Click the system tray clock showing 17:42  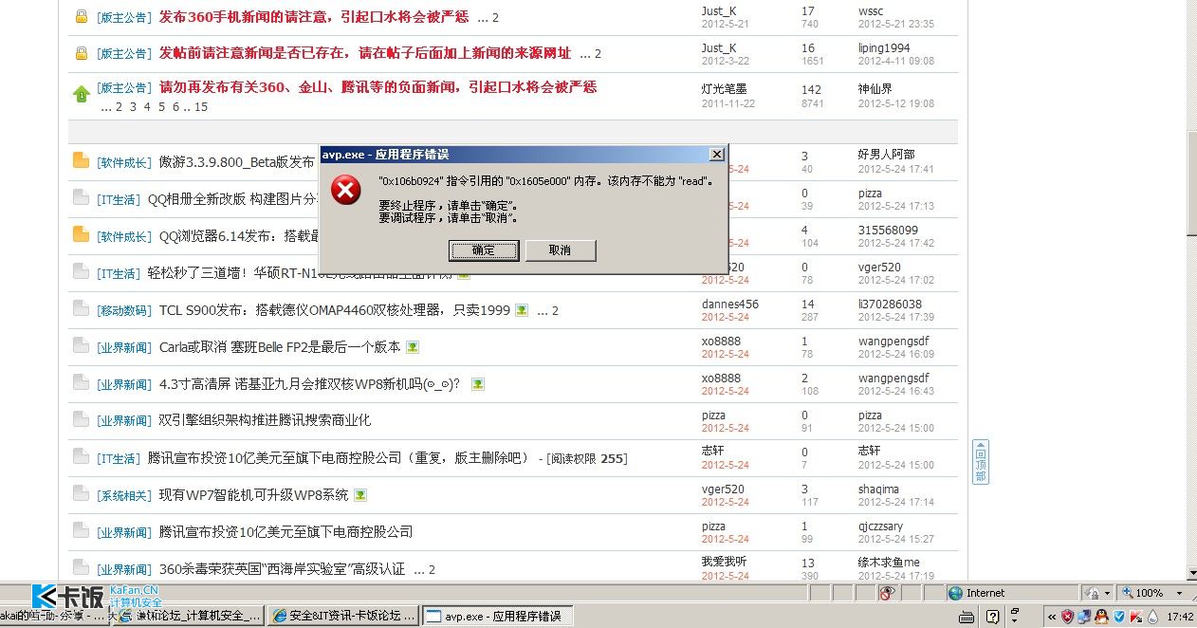1181,617
